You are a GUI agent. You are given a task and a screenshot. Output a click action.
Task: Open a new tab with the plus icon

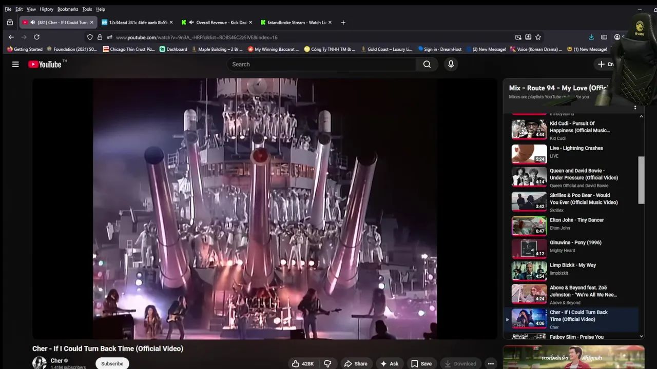tap(343, 23)
